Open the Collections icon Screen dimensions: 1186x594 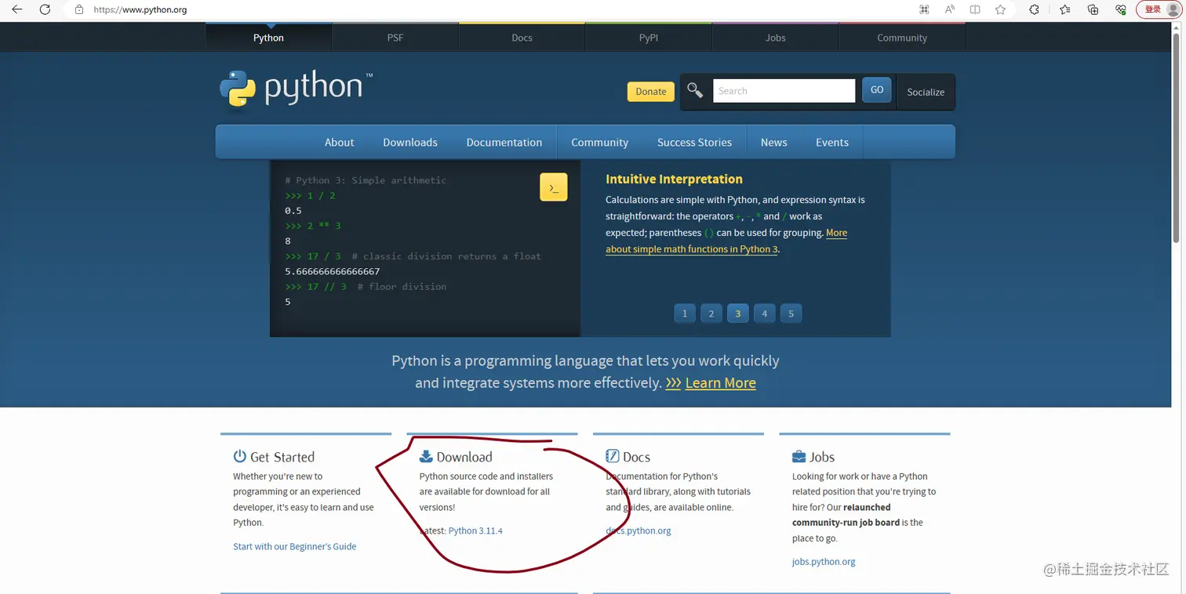(x=1093, y=9)
